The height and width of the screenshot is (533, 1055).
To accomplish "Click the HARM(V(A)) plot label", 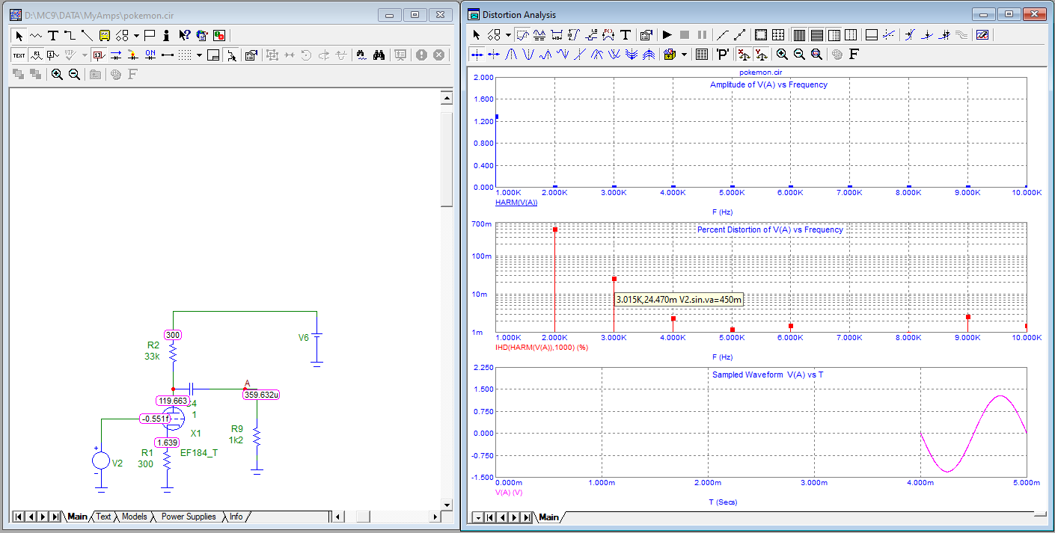I will [x=516, y=203].
